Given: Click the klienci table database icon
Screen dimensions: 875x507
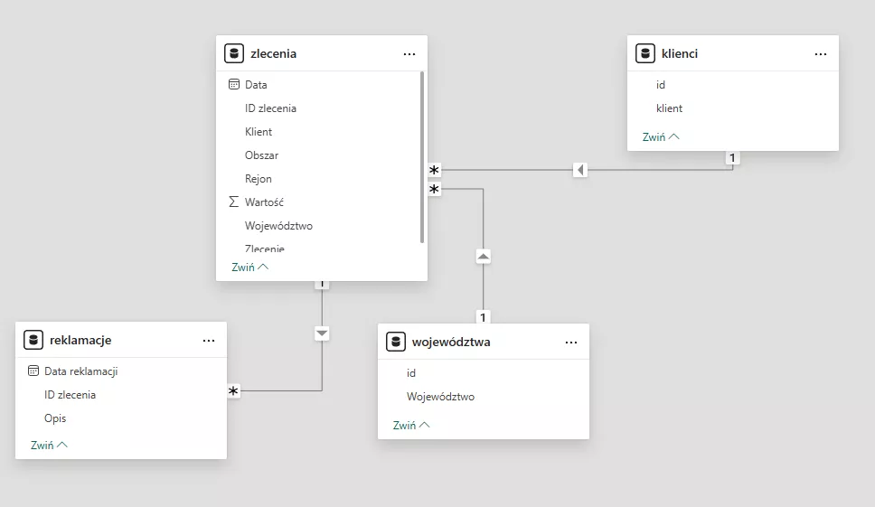Looking at the screenshot, I should click(x=645, y=53).
